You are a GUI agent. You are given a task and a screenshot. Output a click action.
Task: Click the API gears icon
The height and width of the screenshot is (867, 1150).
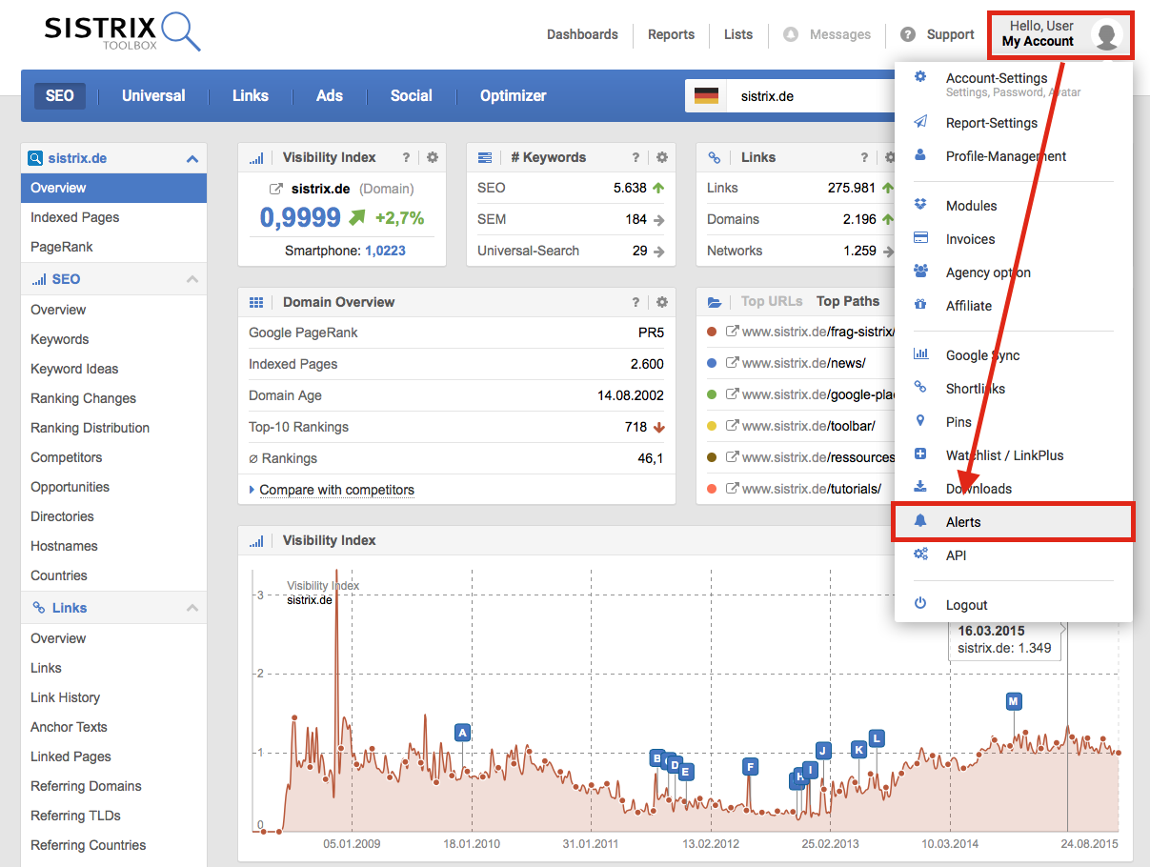920,554
